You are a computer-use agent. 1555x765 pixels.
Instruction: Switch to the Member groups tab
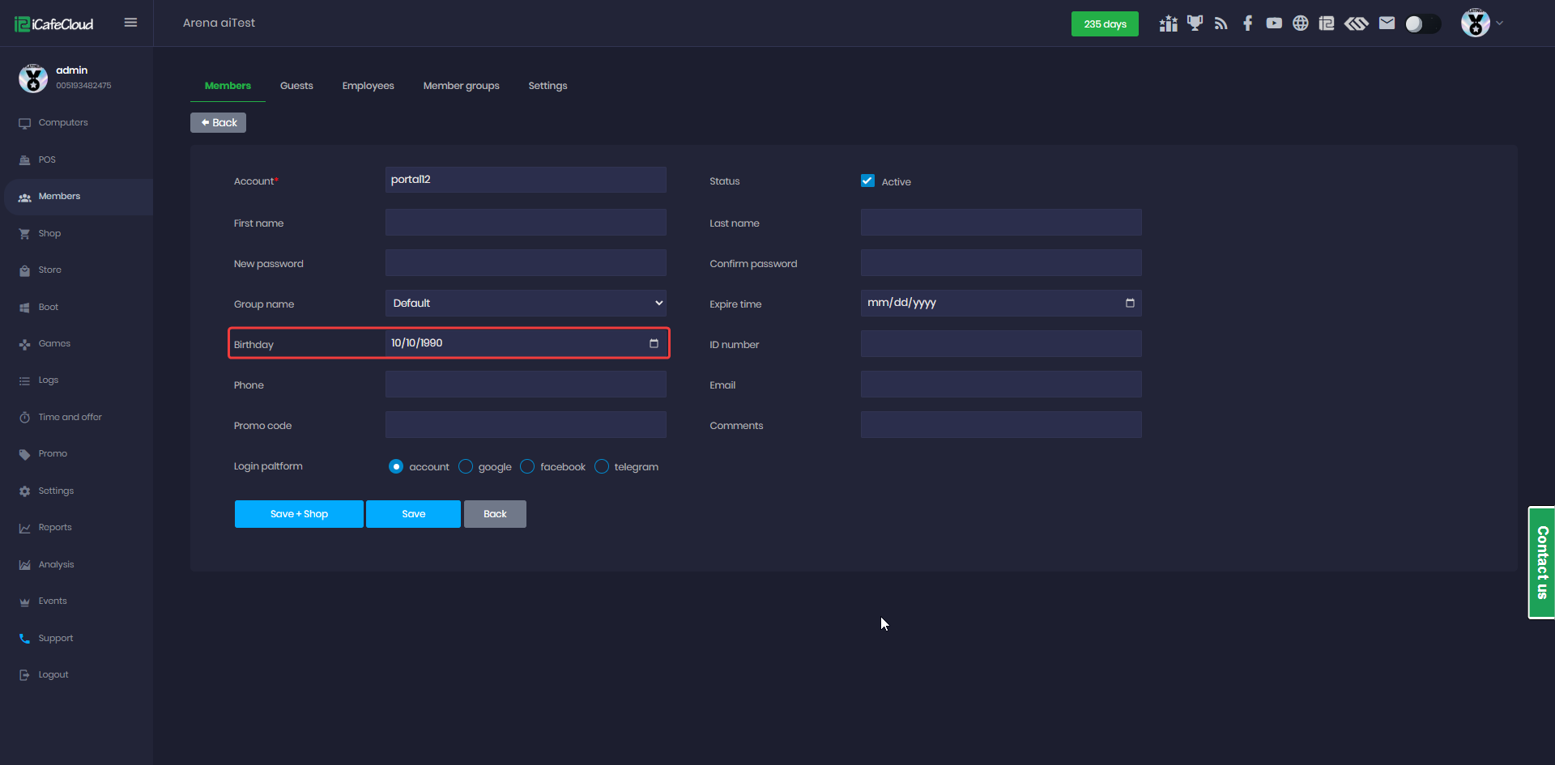tap(461, 85)
